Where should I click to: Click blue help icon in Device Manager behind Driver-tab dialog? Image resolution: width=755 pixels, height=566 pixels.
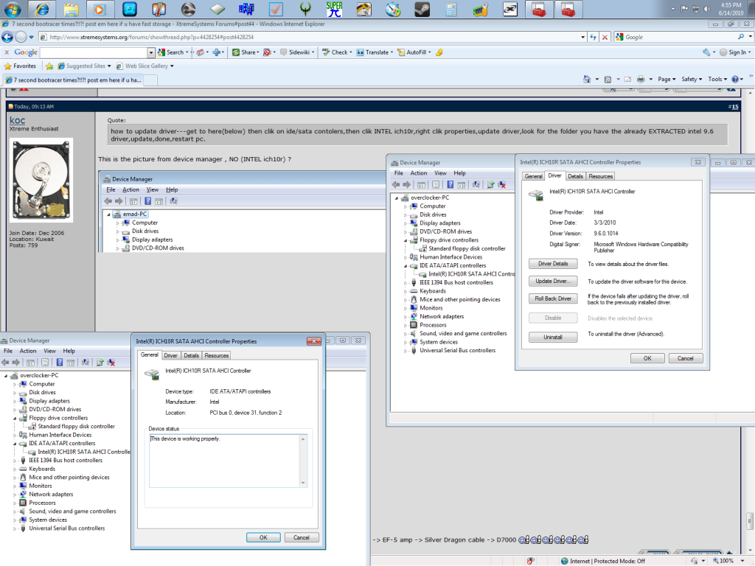(x=450, y=185)
